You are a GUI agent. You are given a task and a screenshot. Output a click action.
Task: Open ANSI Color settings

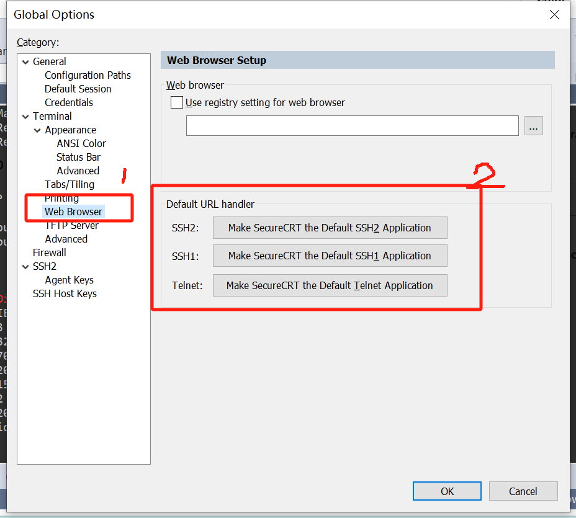[x=81, y=143]
